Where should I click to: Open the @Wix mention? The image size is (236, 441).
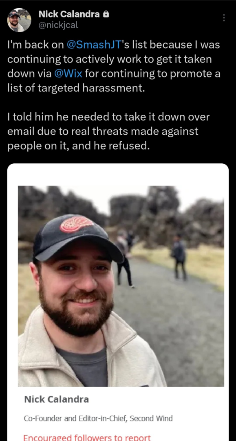(x=68, y=73)
